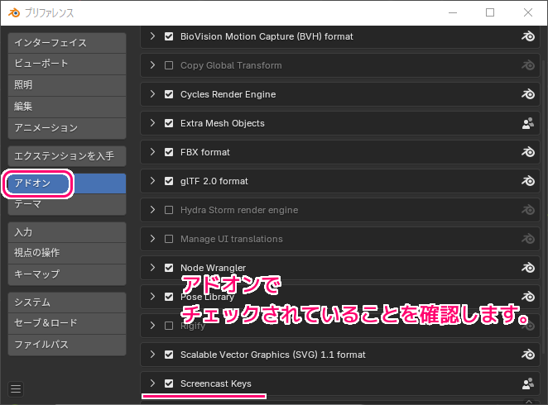Expand Manage UI translations addon details

(x=152, y=239)
